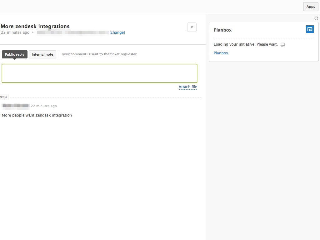This screenshot has width=320, height=240.
Task: Click the comment text about zendesk integration
Action: pos(37,115)
